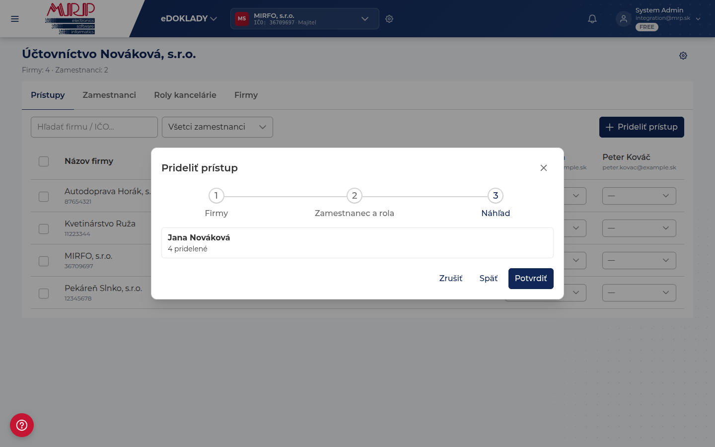Select the Jana Nováková summary card
Screen dimensions: 715x447
click(357, 243)
